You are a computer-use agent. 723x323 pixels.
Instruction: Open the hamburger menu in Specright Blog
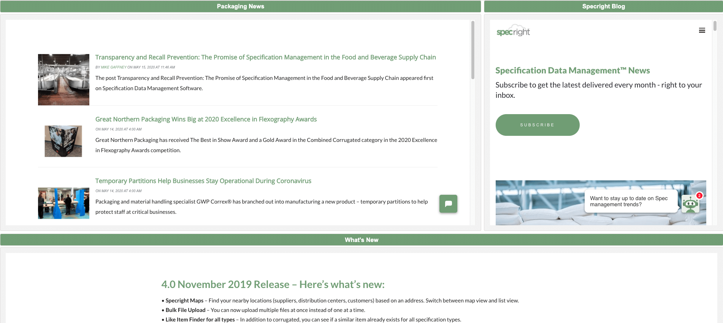[702, 30]
